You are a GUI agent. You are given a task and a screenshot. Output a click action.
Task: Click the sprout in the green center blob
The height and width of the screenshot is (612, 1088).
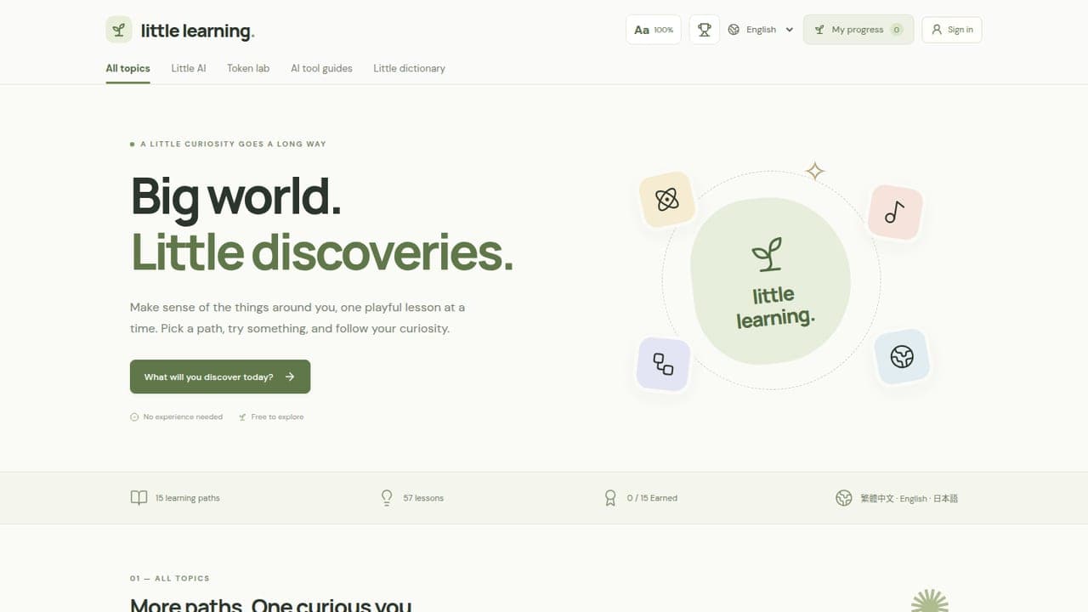coord(768,254)
